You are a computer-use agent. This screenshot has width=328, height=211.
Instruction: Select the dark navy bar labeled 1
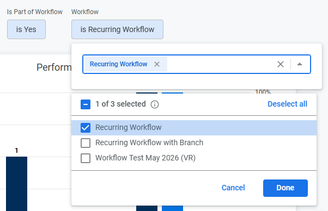pos(16,184)
